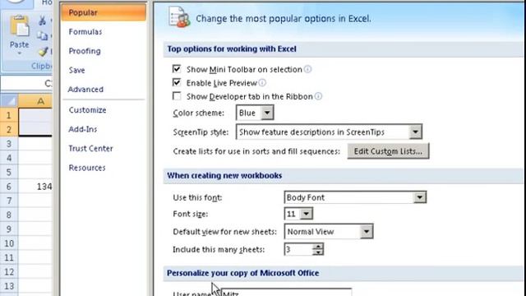Toggle the Enable Live Preview checkbox

click(x=177, y=82)
